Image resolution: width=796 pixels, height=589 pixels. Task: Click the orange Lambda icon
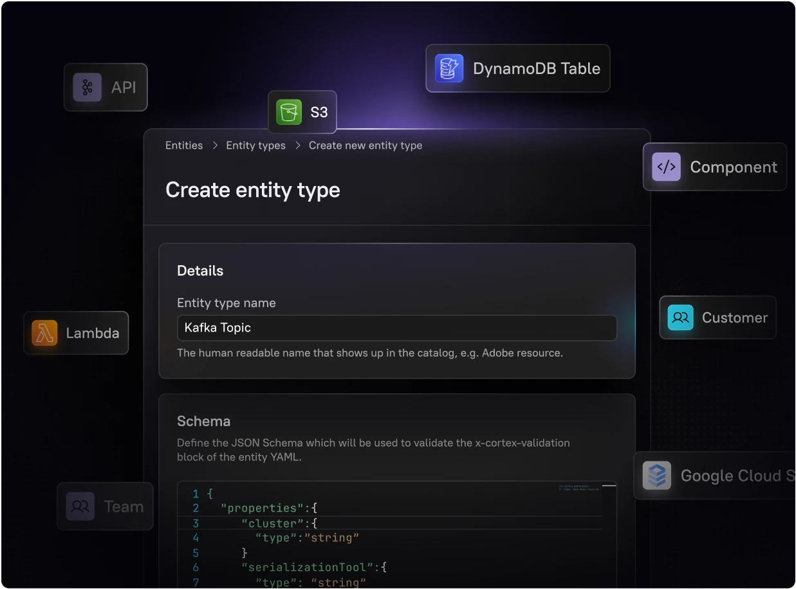click(44, 333)
